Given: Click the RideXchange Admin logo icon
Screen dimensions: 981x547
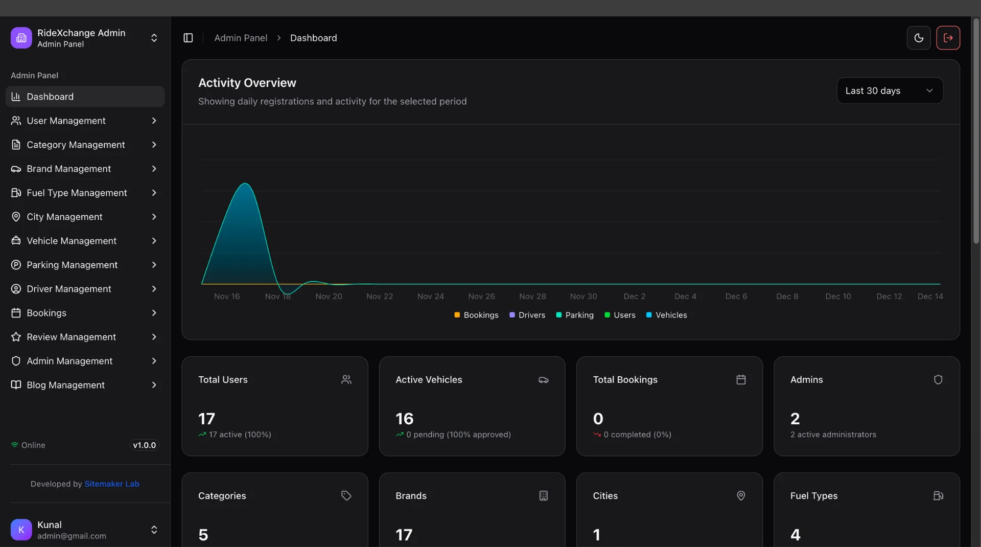Looking at the screenshot, I should (x=21, y=38).
